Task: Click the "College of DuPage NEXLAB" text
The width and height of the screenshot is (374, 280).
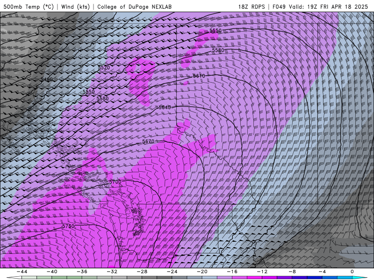Action: [134, 7]
